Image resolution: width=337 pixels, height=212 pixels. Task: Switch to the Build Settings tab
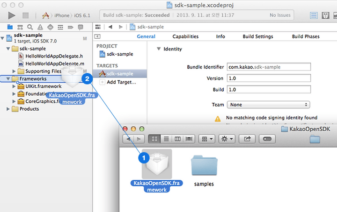258,36
